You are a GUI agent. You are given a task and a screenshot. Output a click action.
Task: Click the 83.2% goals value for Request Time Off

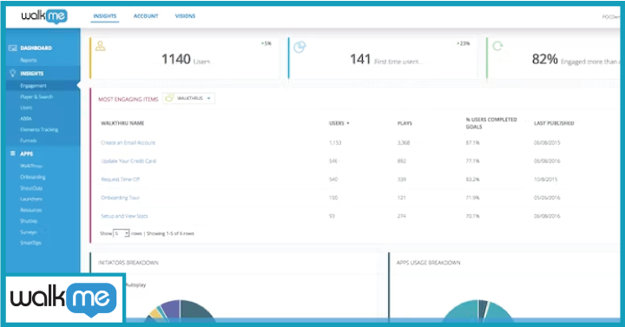tap(473, 180)
